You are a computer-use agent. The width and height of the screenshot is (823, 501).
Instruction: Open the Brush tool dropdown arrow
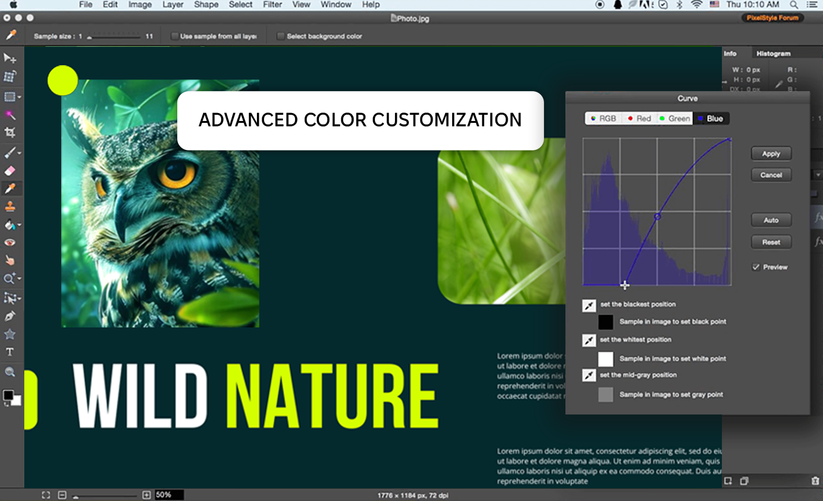pyautogui.click(x=20, y=153)
